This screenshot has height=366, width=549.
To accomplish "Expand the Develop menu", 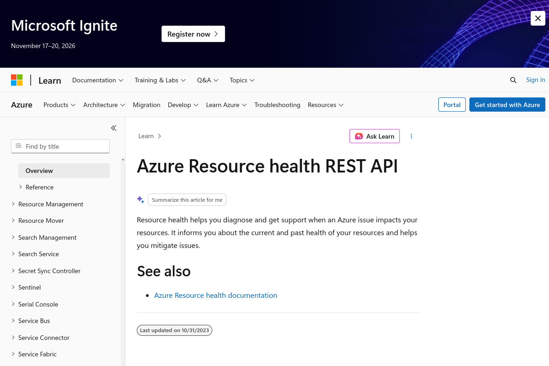I will tap(183, 105).
